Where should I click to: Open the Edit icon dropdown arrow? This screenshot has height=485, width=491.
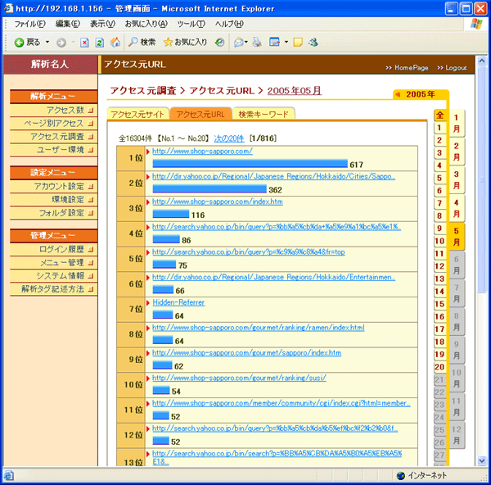286,42
